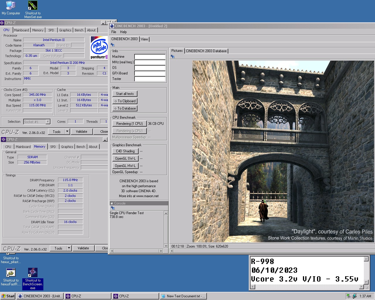This screenshot has height=300, width=375.
Task: Open Graphics tab in lower CPU-Z window
Action: pyautogui.click(x=67, y=147)
